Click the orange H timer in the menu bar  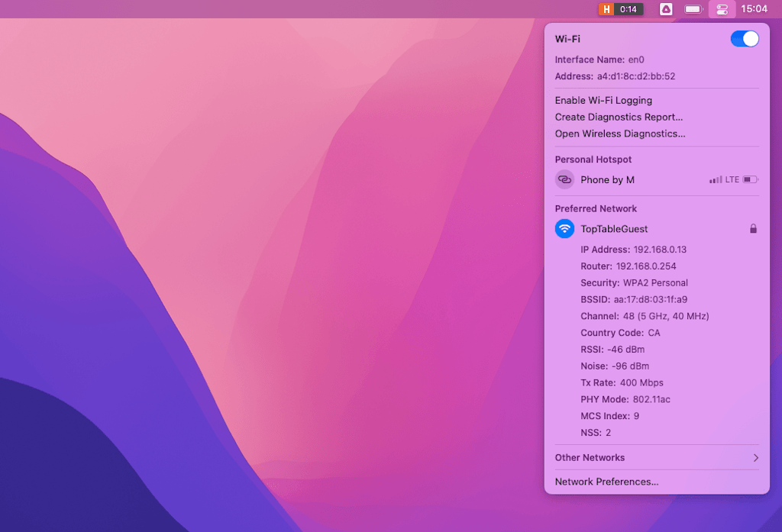[x=620, y=9]
